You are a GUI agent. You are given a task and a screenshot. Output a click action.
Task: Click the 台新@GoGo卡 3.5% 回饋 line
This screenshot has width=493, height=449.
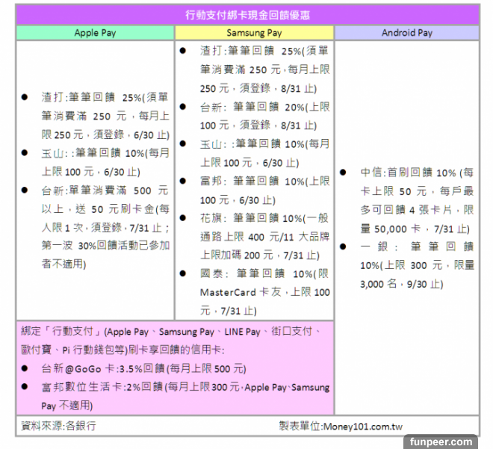click(143, 368)
